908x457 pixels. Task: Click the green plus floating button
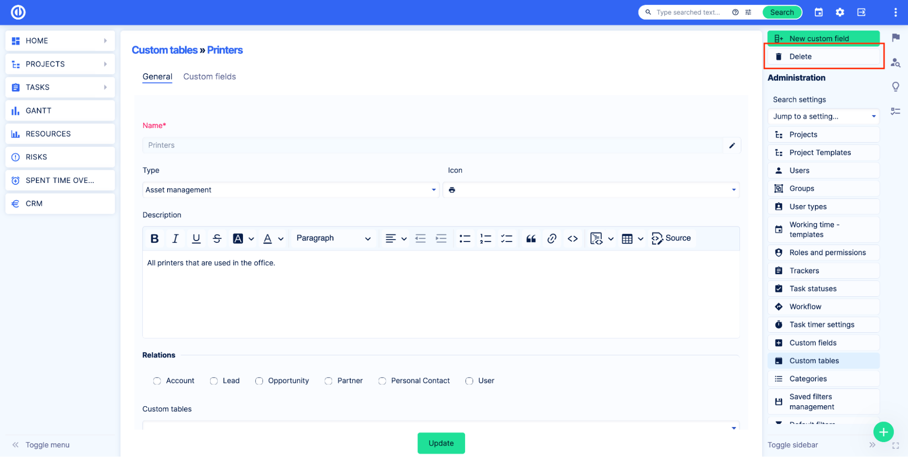[883, 432]
